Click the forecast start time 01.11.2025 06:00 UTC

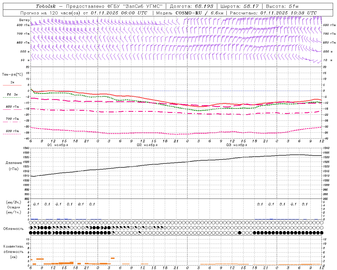tap(119, 13)
